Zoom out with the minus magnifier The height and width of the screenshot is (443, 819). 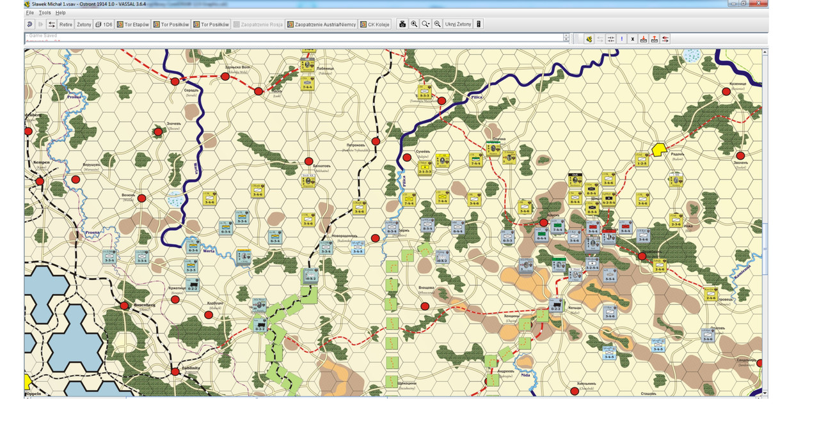tap(438, 24)
